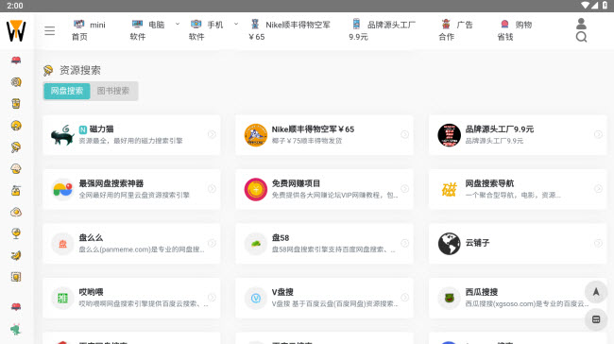Click the scroll-to-top arrow button
The image size is (614, 344).
[596, 291]
